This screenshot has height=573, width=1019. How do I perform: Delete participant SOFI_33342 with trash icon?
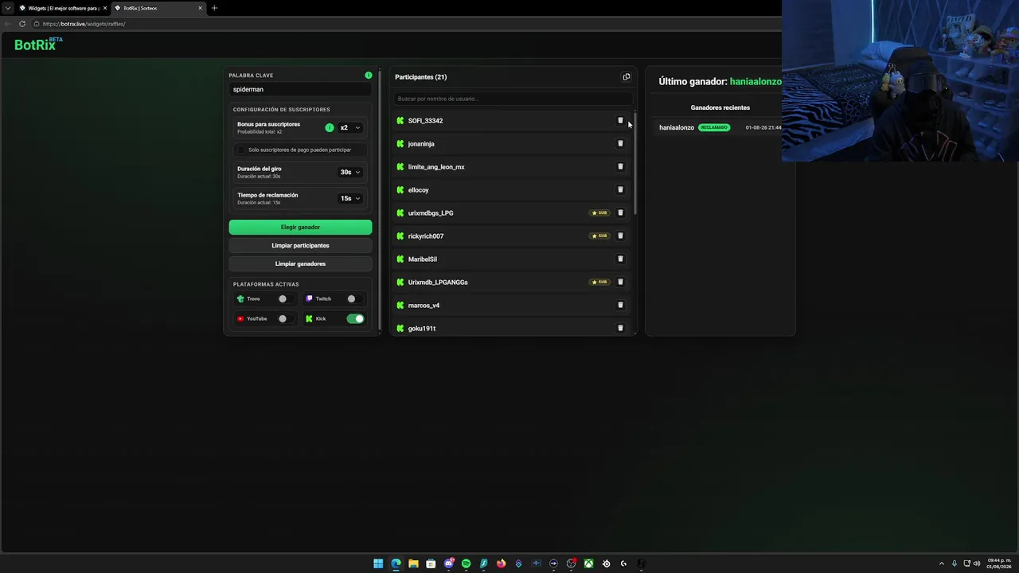click(x=620, y=121)
